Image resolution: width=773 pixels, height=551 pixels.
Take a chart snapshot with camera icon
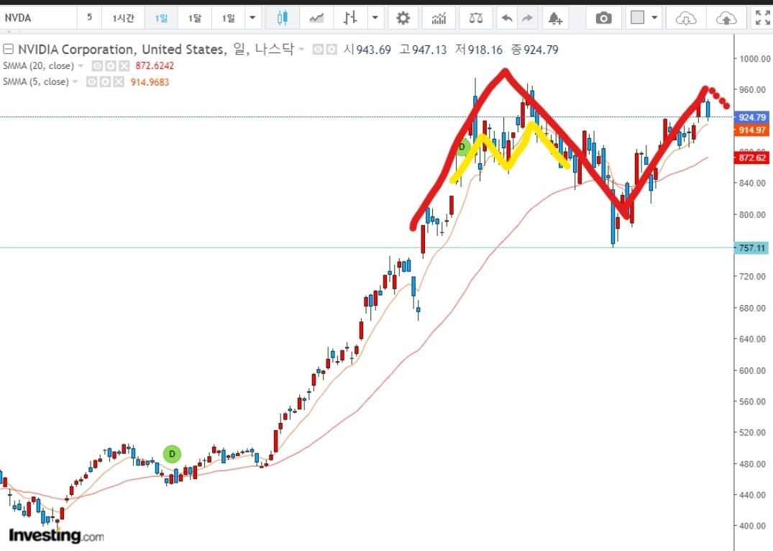pyautogui.click(x=603, y=18)
